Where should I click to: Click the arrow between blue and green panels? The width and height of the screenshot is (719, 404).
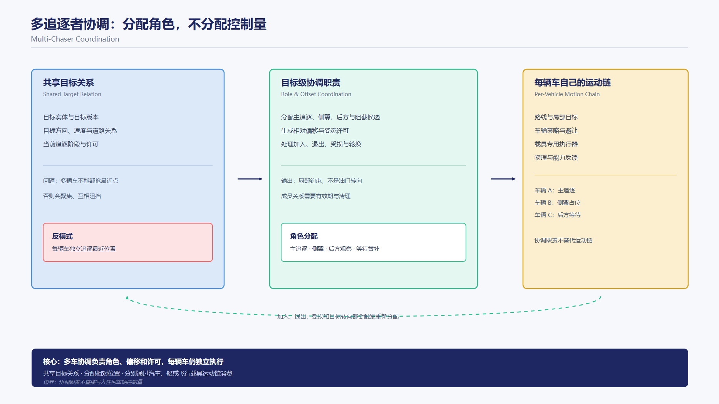point(250,179)
